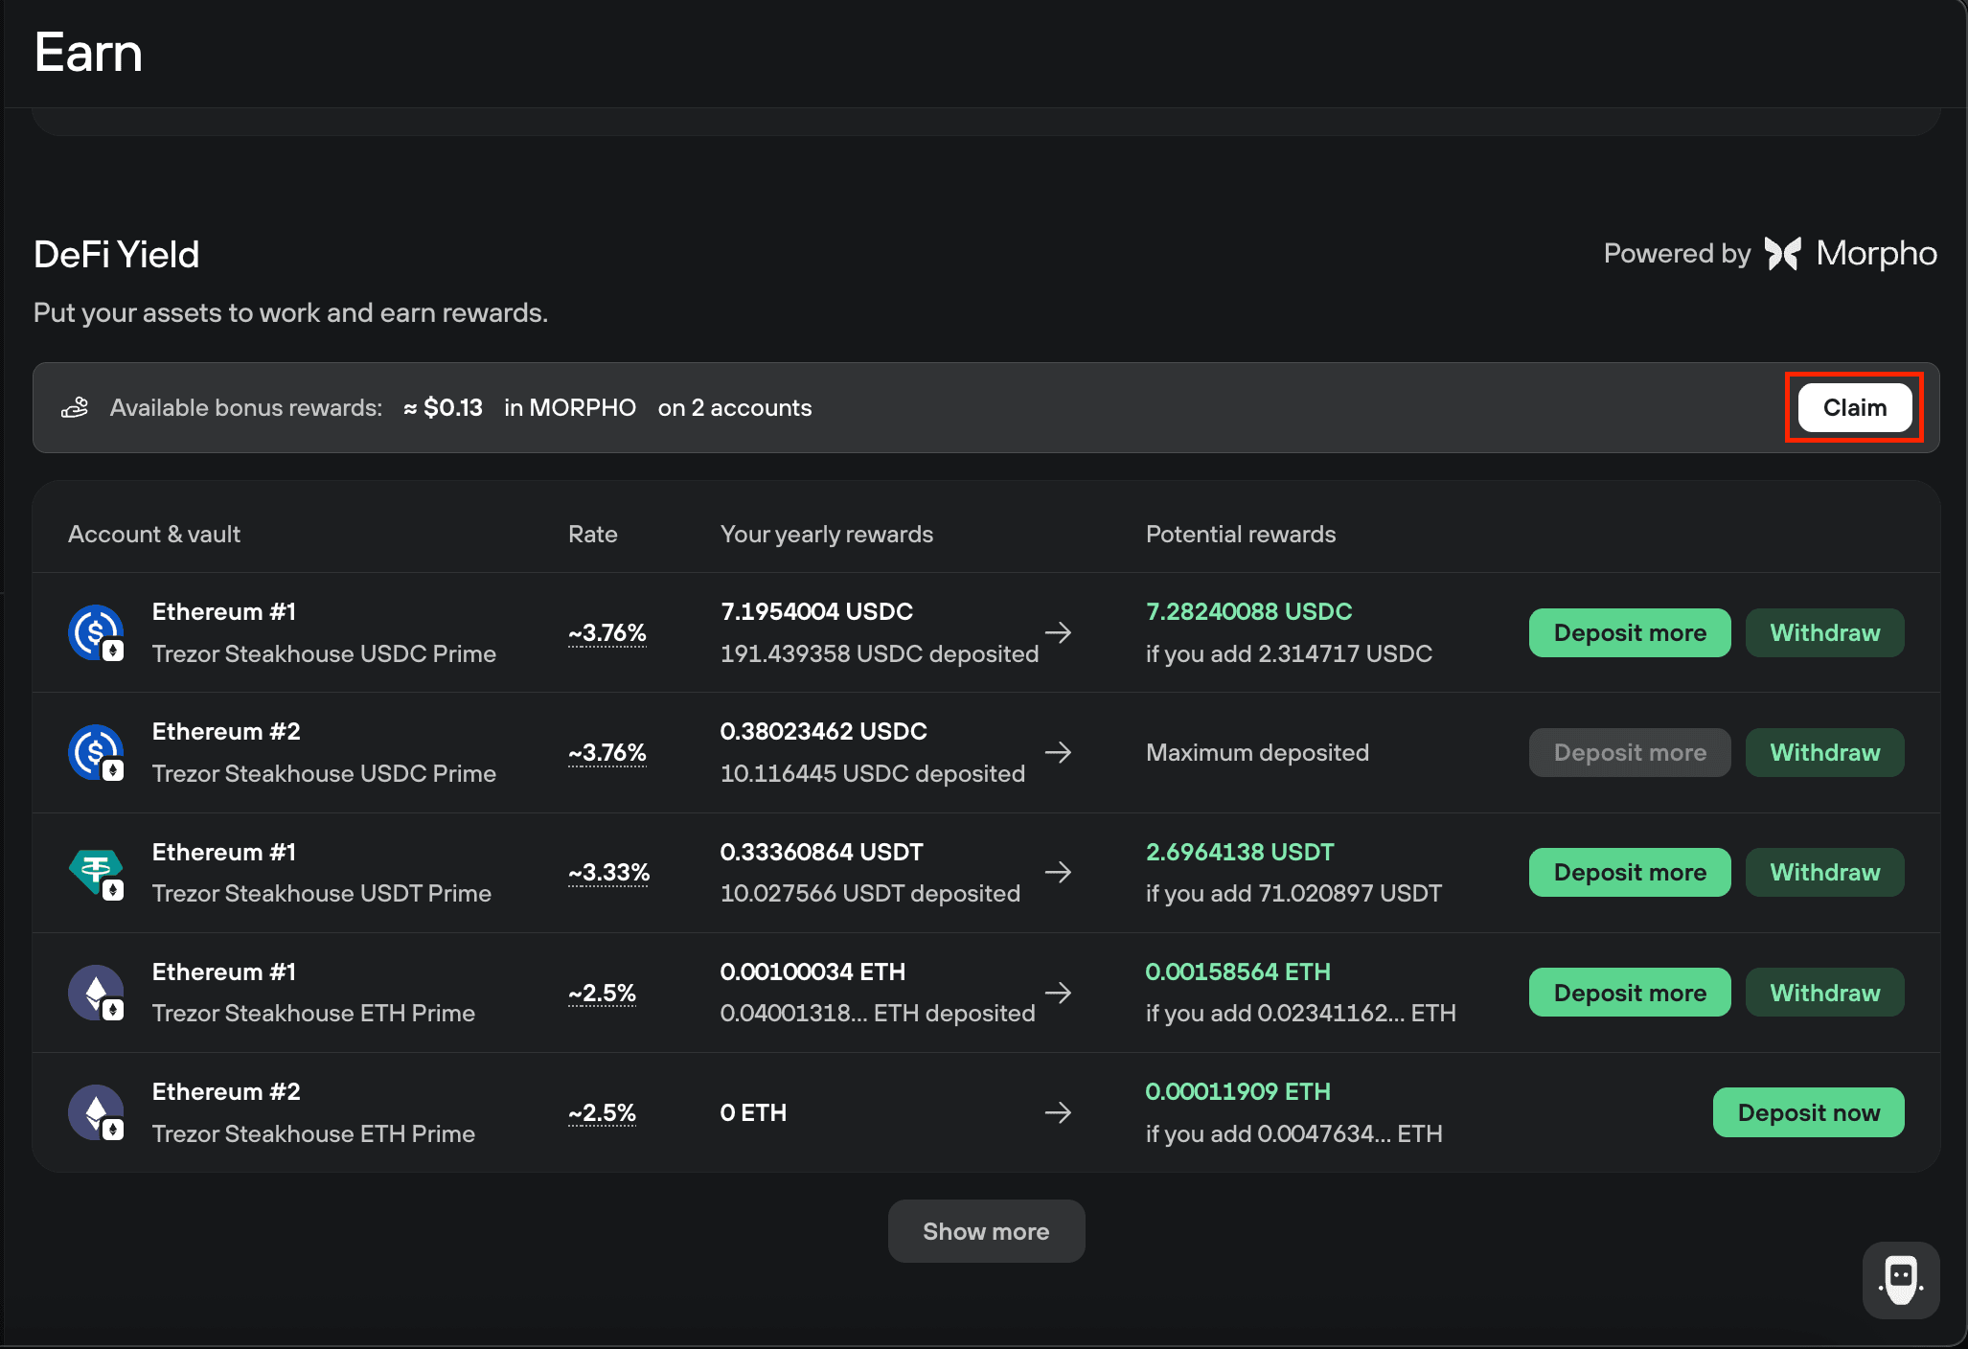Click the ~3.76% rate for Ethereum #2 USDC
Screen dimensions: 1968x1349
607,752
